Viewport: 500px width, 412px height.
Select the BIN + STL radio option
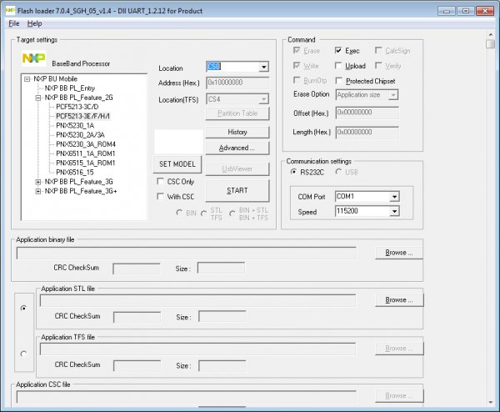[x=232, y=214]
